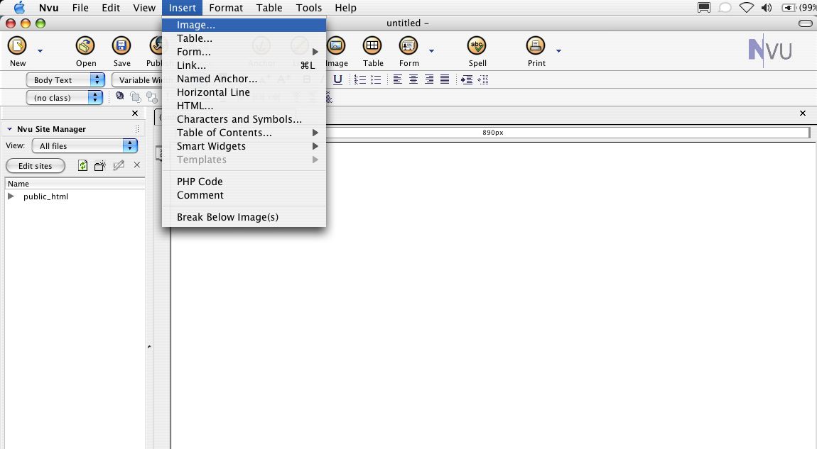Open the Format menu in the menu bar
The height and width of the screenshot is (449, 817).
[x=226, y=8]
